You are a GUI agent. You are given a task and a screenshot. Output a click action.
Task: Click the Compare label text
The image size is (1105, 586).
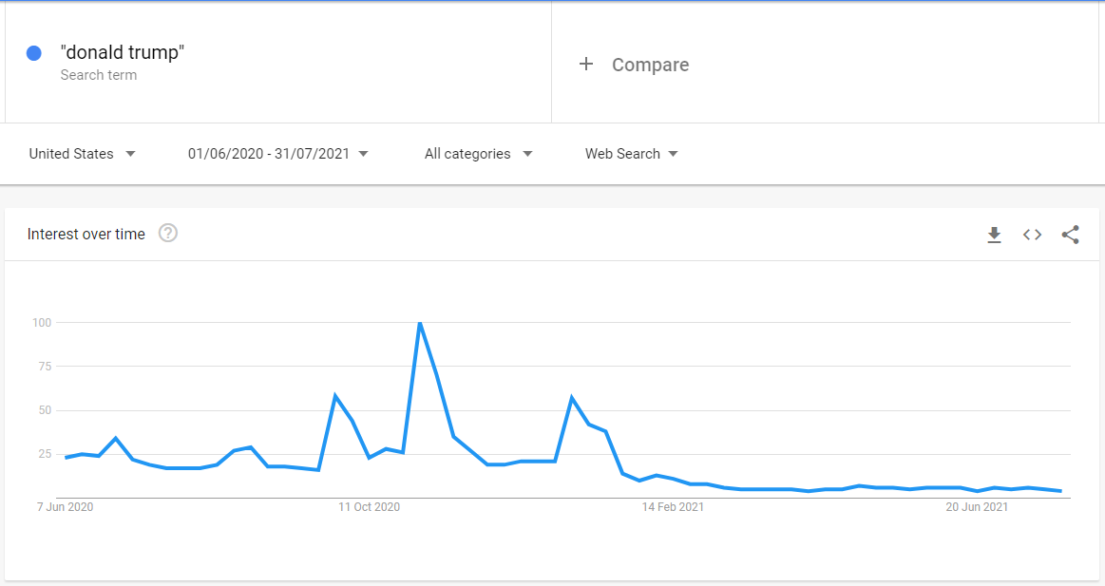coord(651,65)
